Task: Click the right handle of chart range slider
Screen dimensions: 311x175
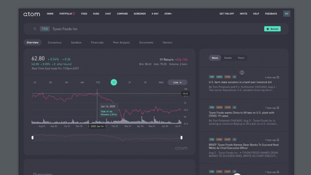Action: (x=181, y=137)
